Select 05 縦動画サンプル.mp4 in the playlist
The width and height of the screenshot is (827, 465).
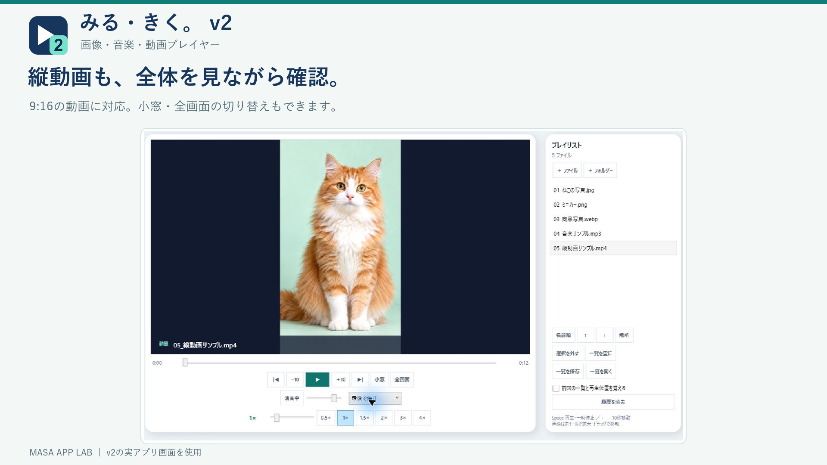(613, 248)
